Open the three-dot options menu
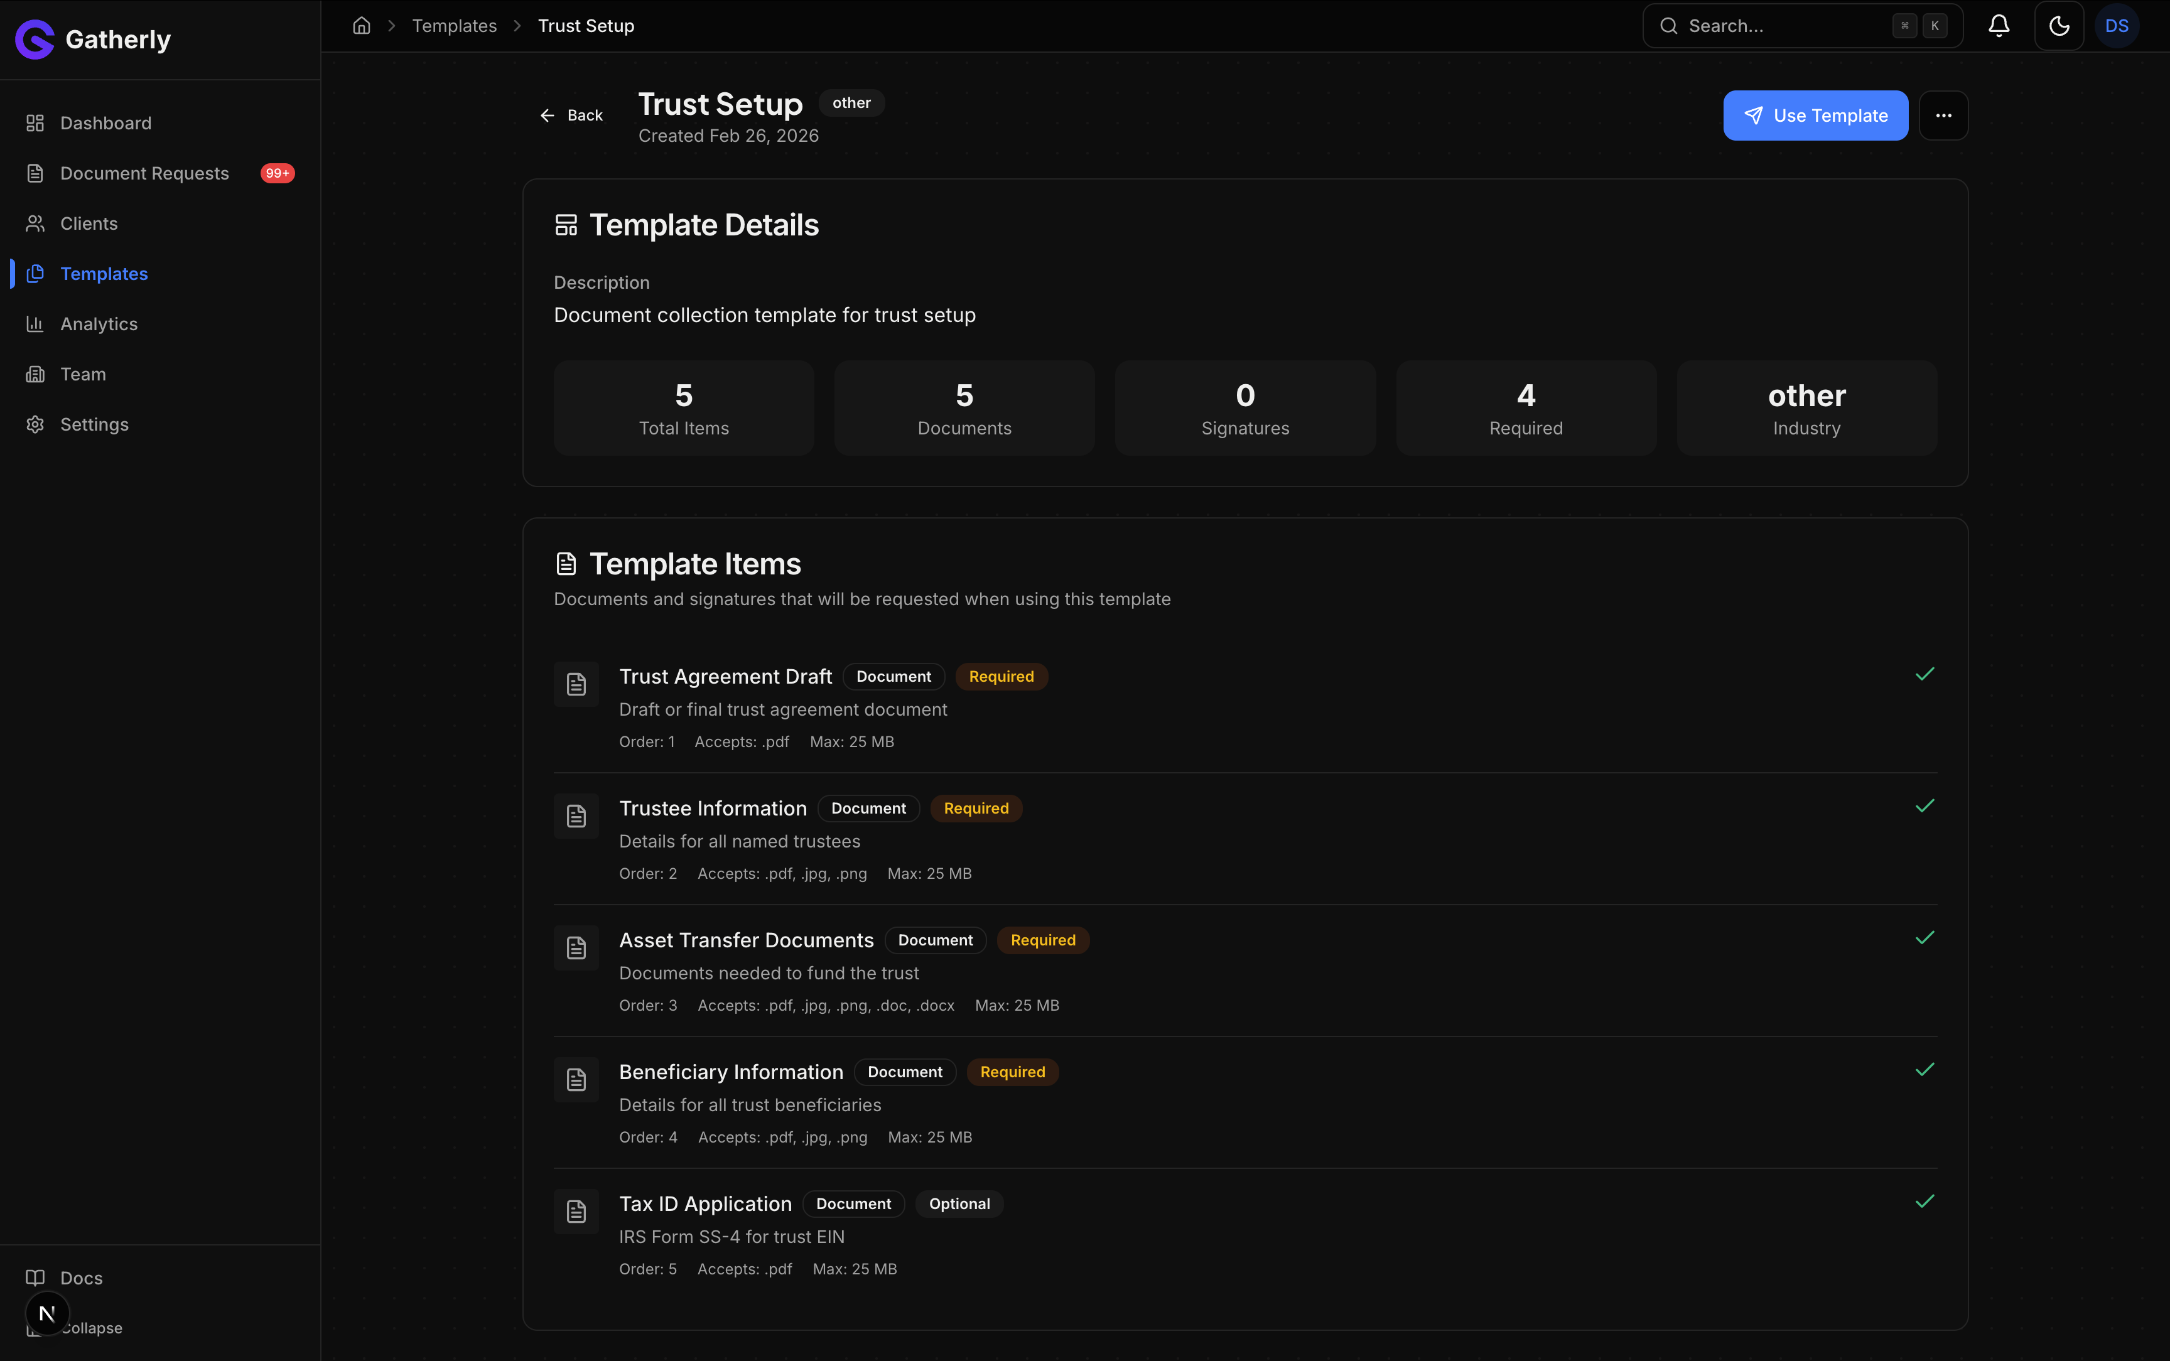Image resolution: width=2170 pixels, height=1361 pixels. (x=1943, y=114)
